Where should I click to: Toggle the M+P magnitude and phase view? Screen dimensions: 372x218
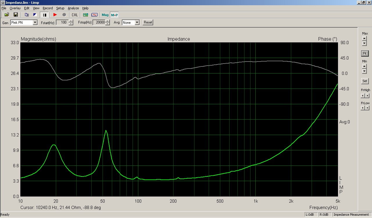[x=115, y=15]
